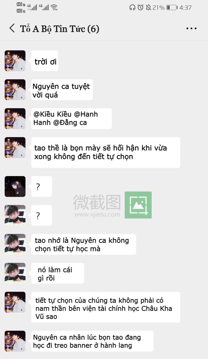The width and height of the screenshot is (208, 359).
Task: Tap the Wi-Fi status icon
Action: (x=54, y=7)
